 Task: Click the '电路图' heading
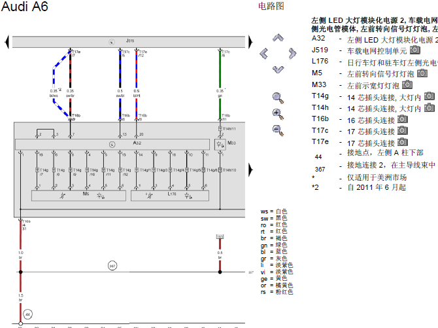[271, 6]
